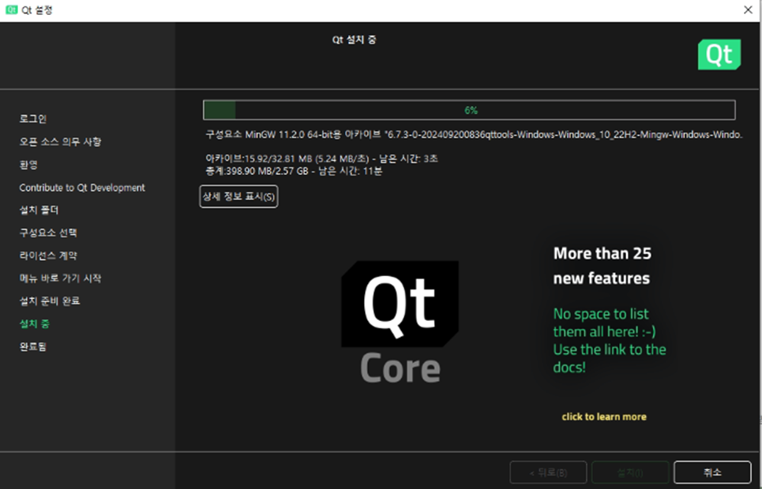This screenshot has height=489, width=762.
Task: Click the disabled 설치(I) install button
Action: pos(630,472)
